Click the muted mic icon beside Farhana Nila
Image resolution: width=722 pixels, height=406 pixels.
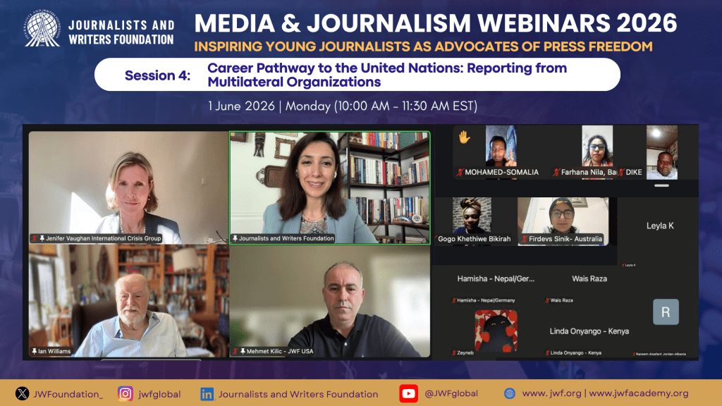click(556, 172)
